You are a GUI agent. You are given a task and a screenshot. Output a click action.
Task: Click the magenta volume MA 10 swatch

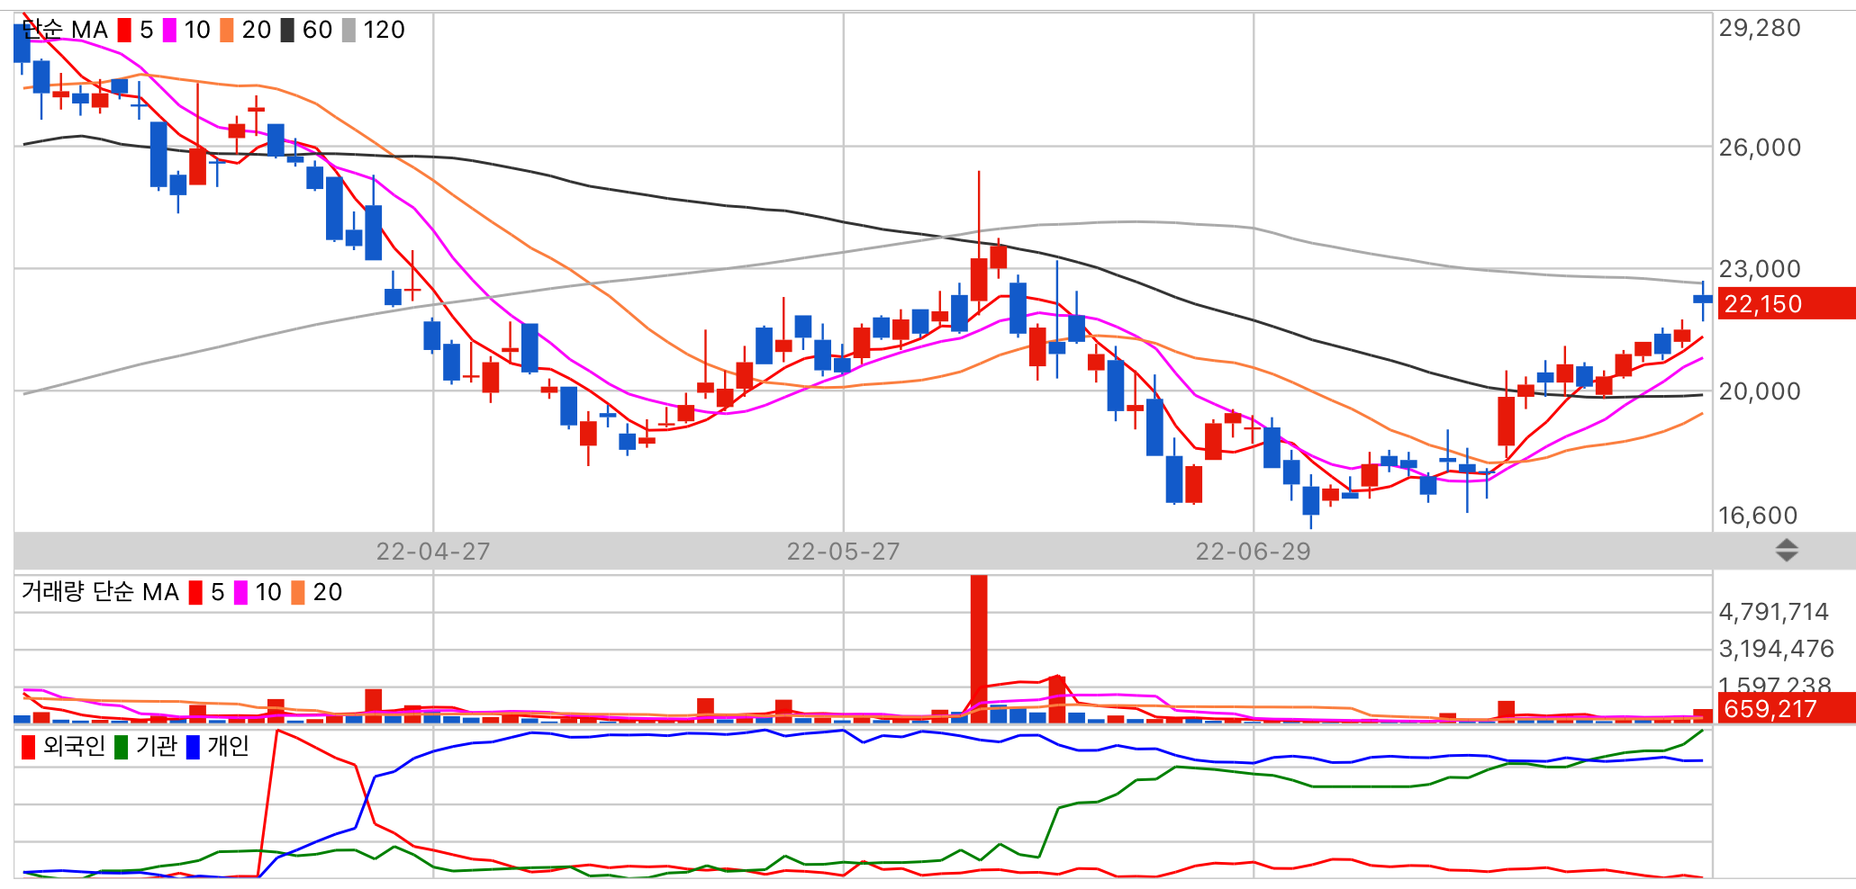point(240,593)
